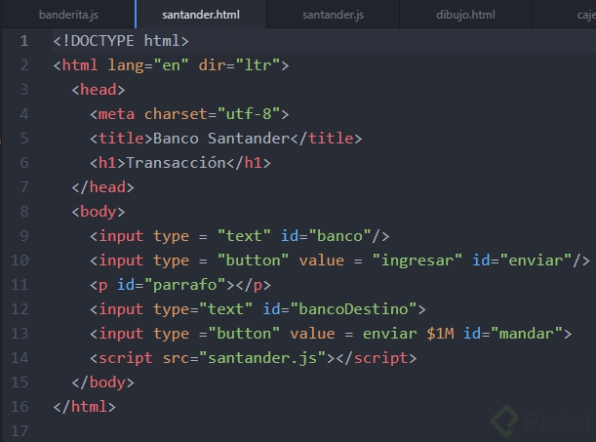The width and height of the screenshot is (596, 442).
Task: Click the id="banco" attribute on line 9
Action: pyautogui.click(x=326, y=235)
